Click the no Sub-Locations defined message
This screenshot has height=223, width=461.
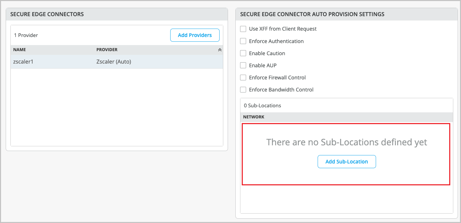(x=347, y=142)
